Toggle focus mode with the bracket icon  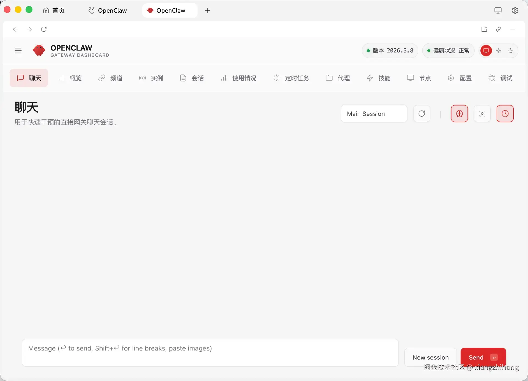pyautogui.click(x=482, y=113)
